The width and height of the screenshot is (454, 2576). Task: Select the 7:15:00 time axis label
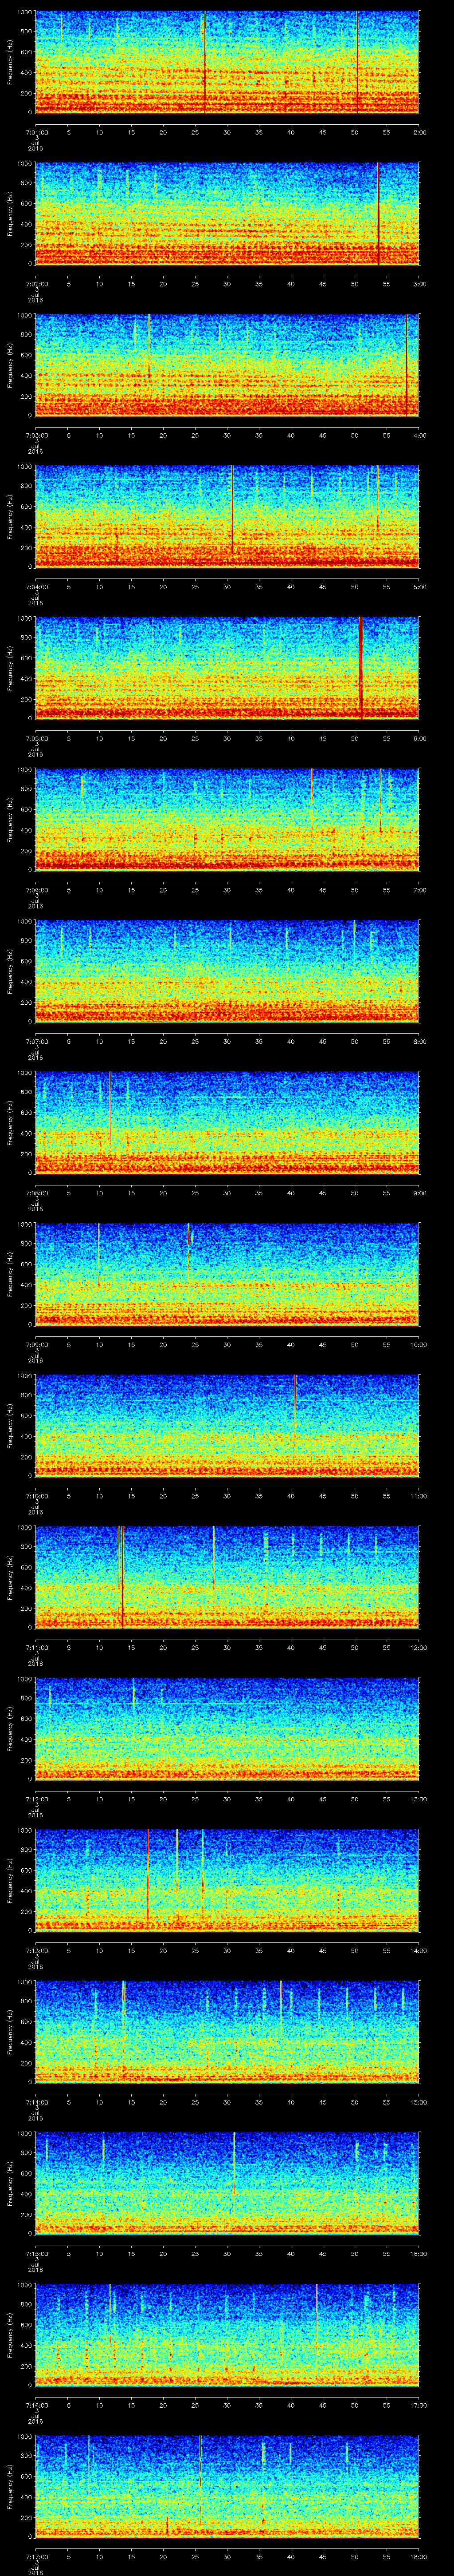point(36,2253)
